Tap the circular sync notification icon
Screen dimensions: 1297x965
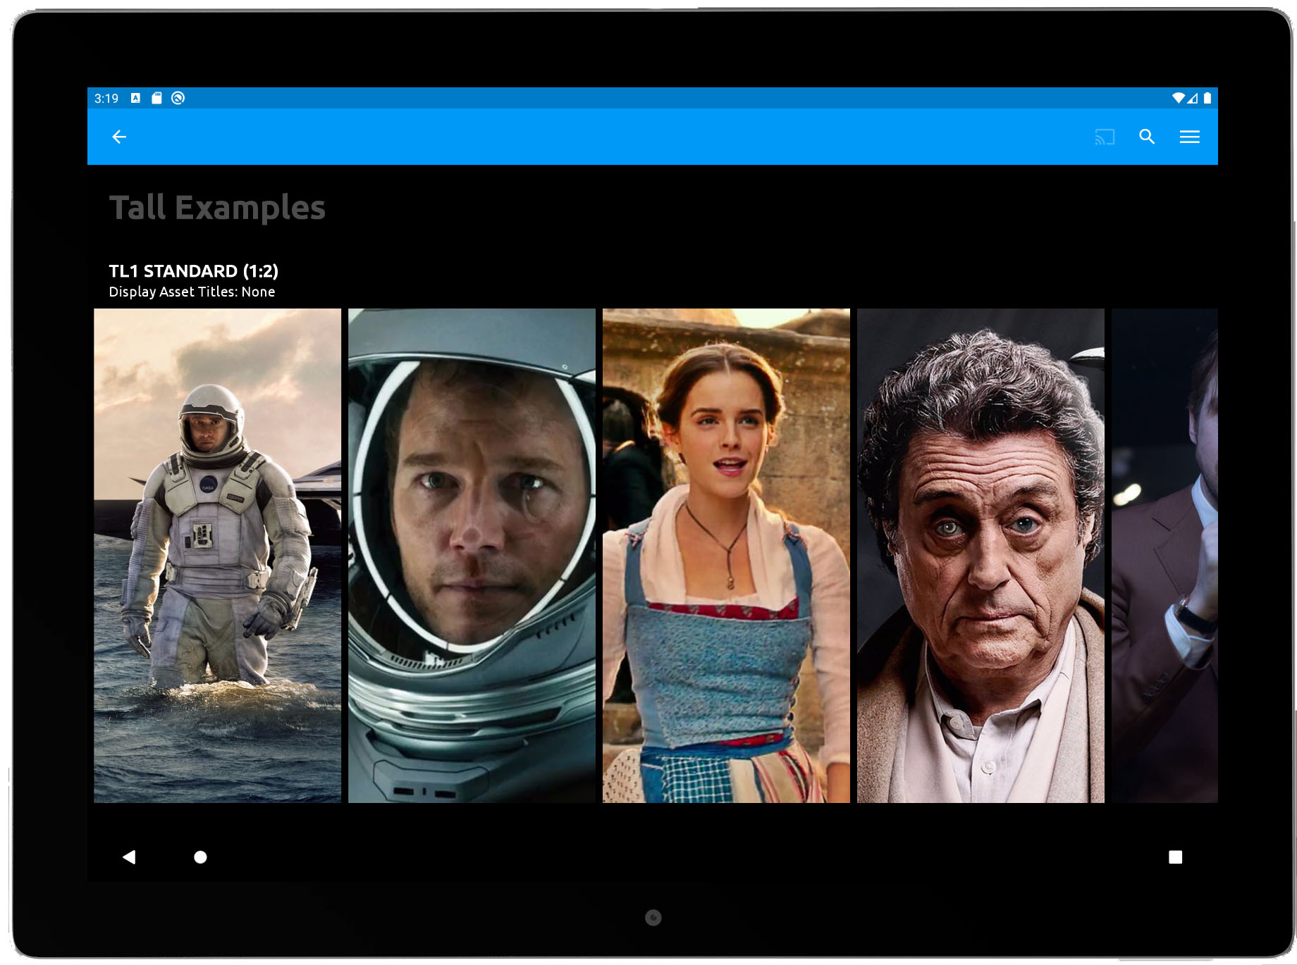point(178,98)
